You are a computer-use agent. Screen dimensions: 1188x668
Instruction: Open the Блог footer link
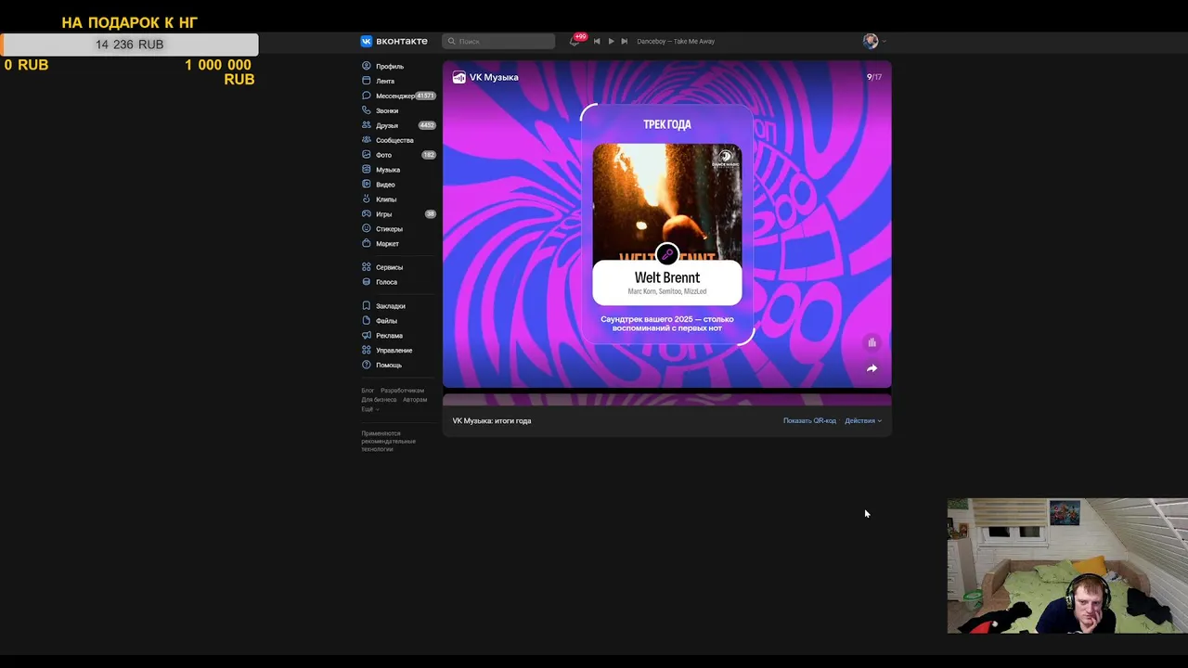tap(368, 391)
